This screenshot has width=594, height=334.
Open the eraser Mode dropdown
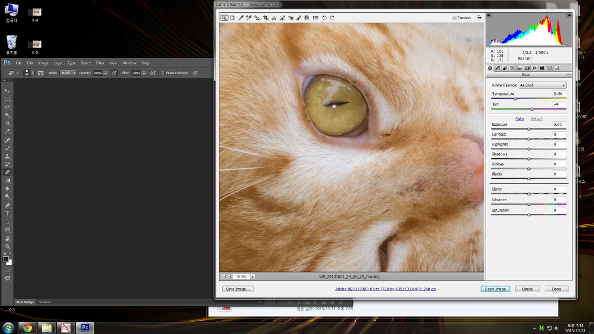68,73
